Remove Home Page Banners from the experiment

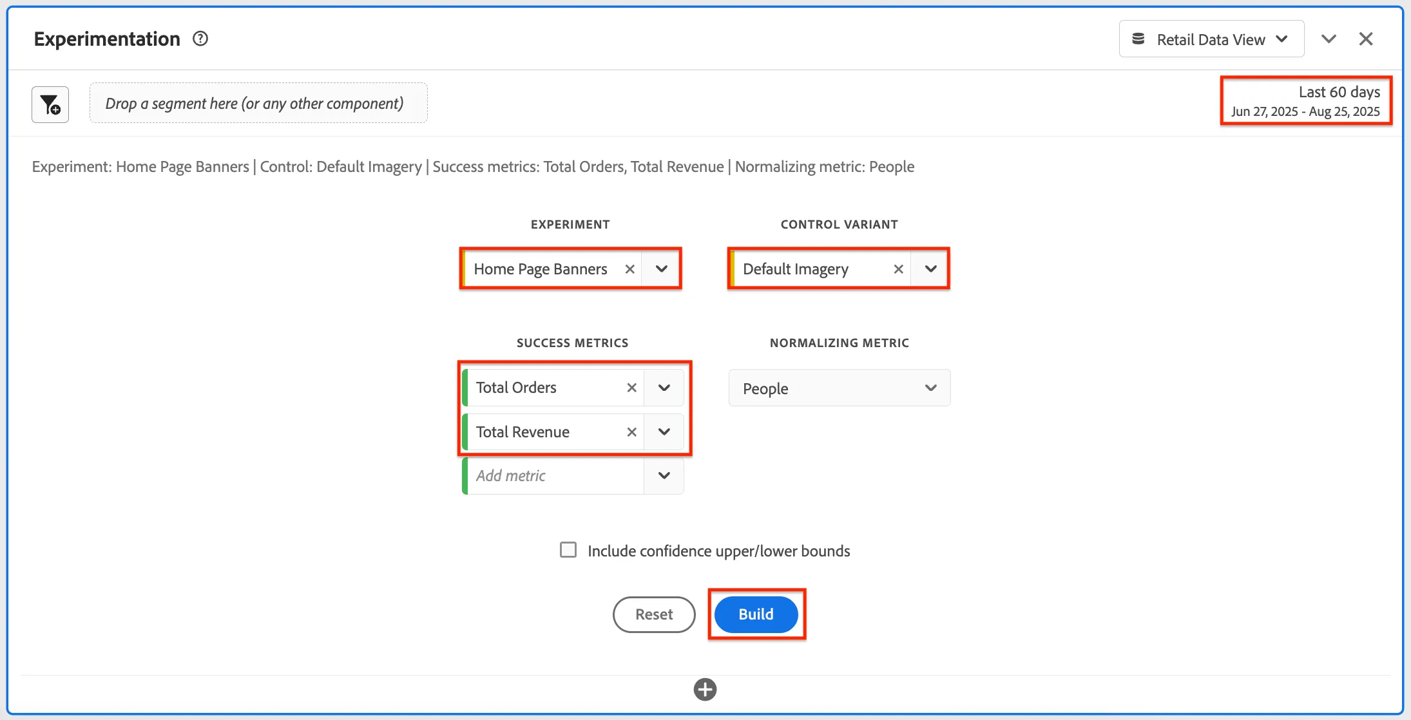click(x=630, y=269)
